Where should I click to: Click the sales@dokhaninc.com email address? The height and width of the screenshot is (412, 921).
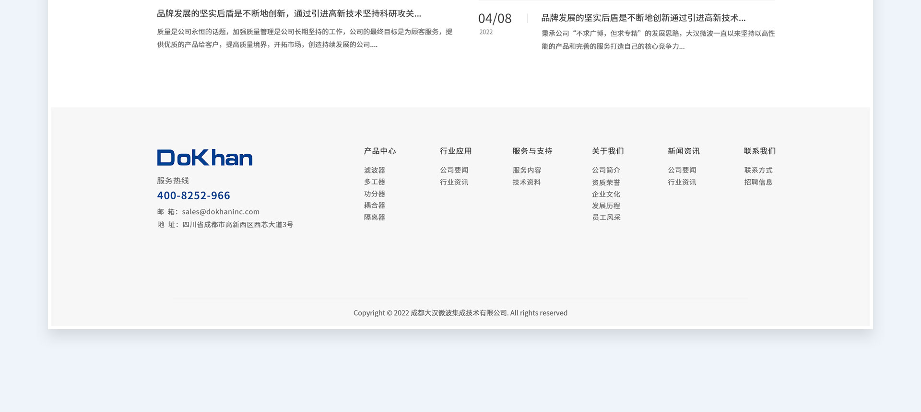[221, 212]
